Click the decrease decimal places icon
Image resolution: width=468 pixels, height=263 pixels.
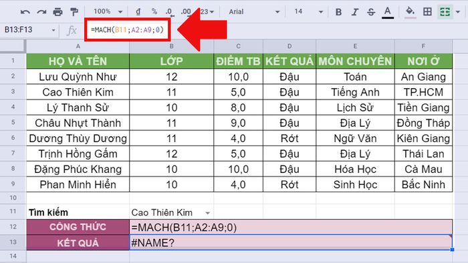click(169, 12)
